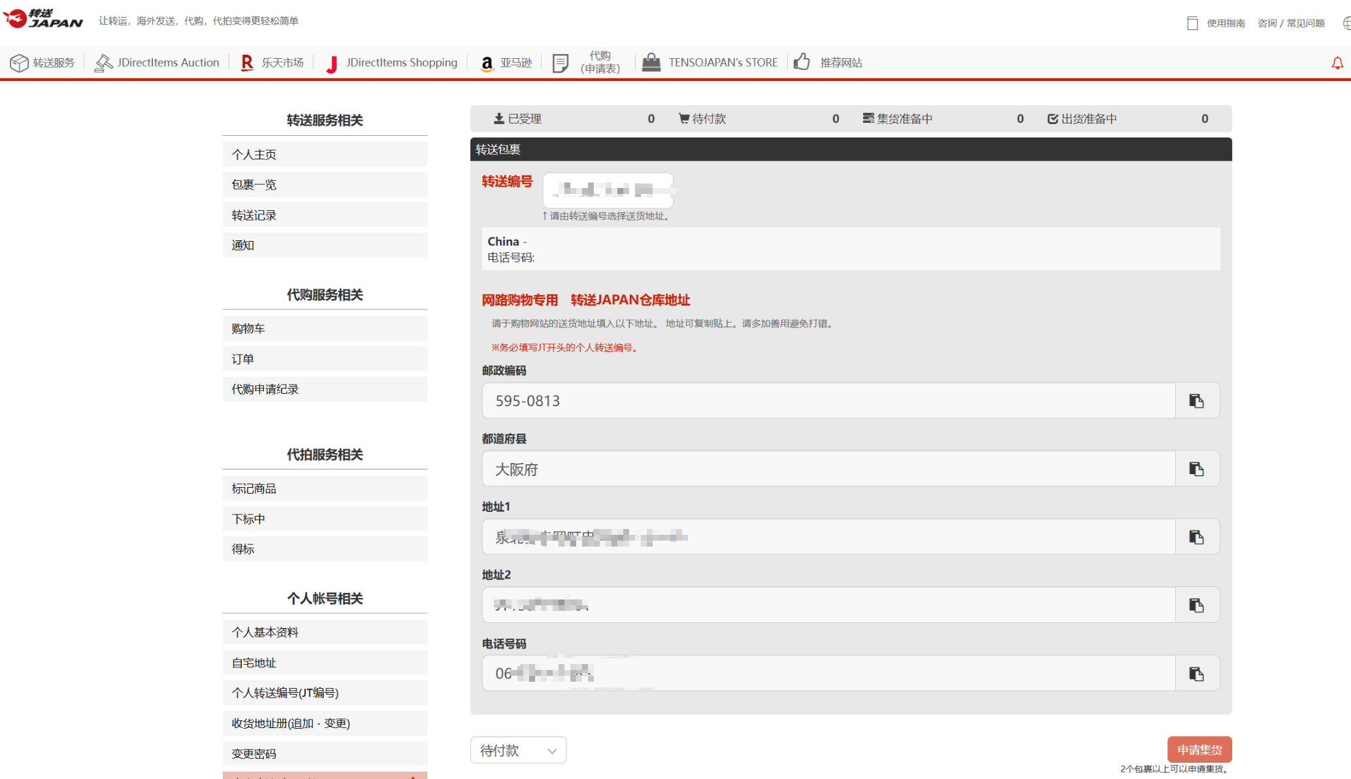Image resolution: width=1351 pixels, height=779 pixels.
Task: Copy the 地址2 address field
Action: 1196,605
